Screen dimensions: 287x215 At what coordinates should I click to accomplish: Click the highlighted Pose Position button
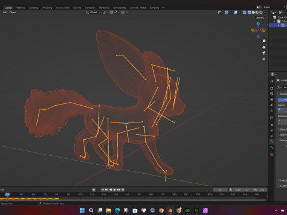(x=282, y=100)
